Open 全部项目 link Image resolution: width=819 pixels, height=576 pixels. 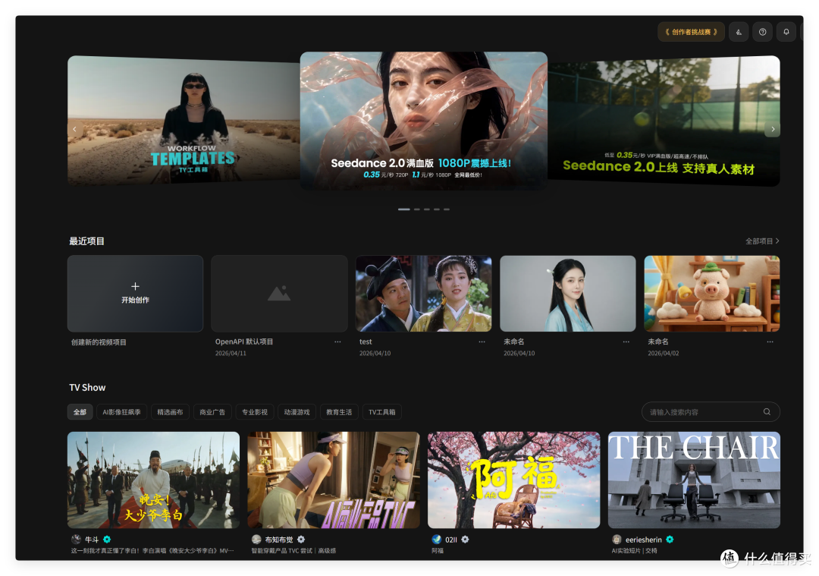[762, 241]
